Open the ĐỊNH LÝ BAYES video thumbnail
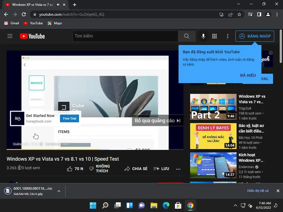Image resolution: width=283 pixels, height=212 pixels. [x=213, y=136]
